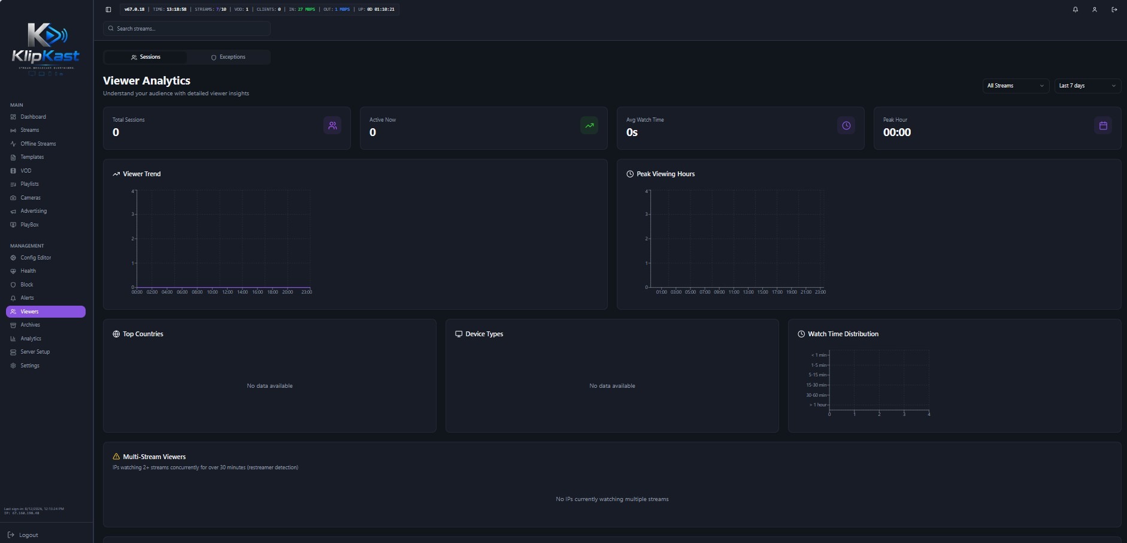Open Streams in the sidebar

click(46, 130)
